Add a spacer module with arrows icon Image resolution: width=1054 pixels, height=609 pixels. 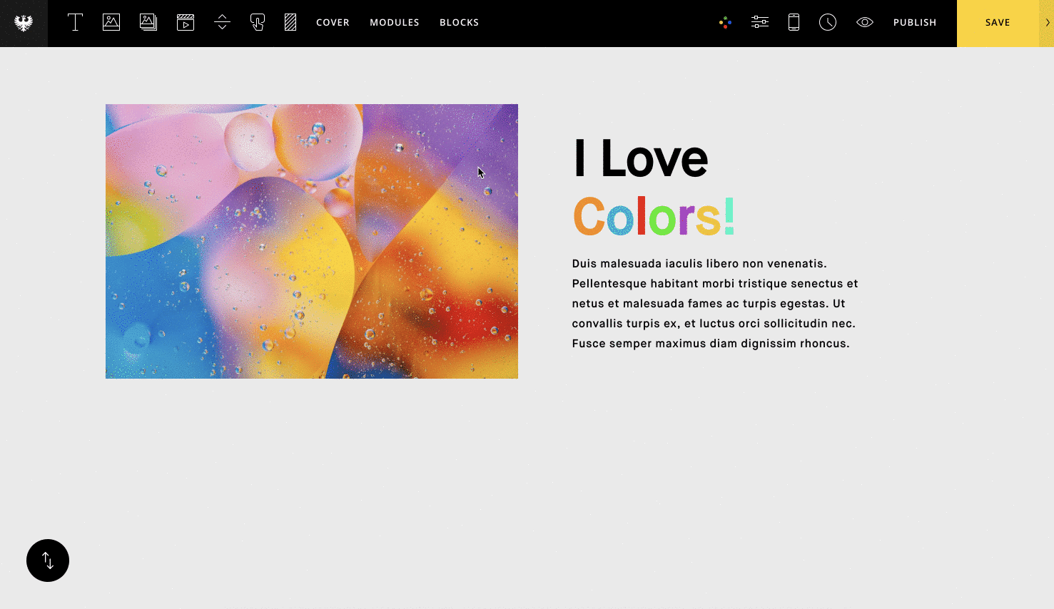pos(222,23)
